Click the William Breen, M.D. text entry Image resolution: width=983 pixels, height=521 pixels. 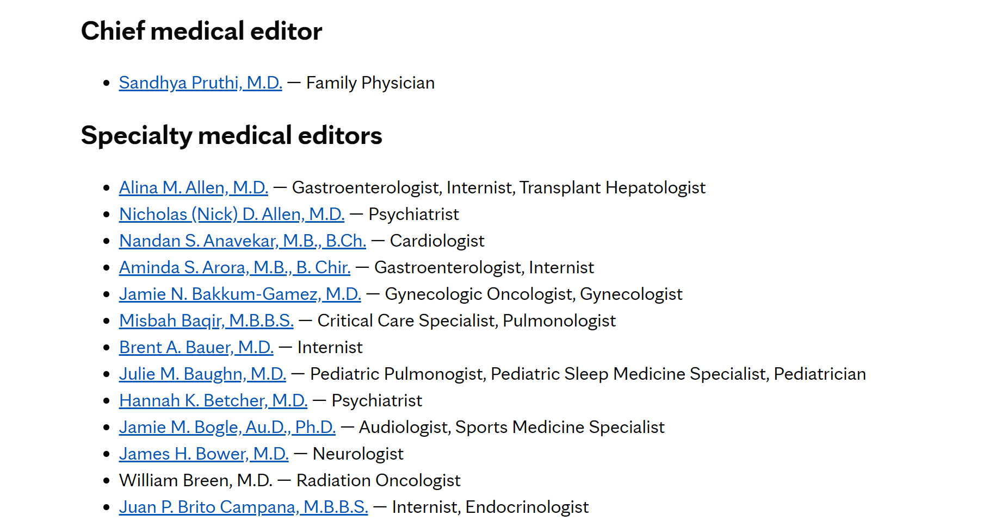(195, 481)
